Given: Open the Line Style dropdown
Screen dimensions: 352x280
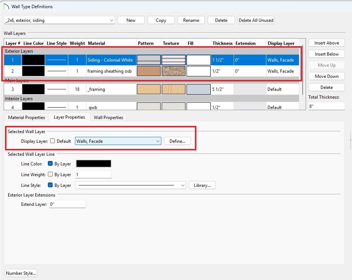Looking at the screenshot, I should click(x=130, y=185).
